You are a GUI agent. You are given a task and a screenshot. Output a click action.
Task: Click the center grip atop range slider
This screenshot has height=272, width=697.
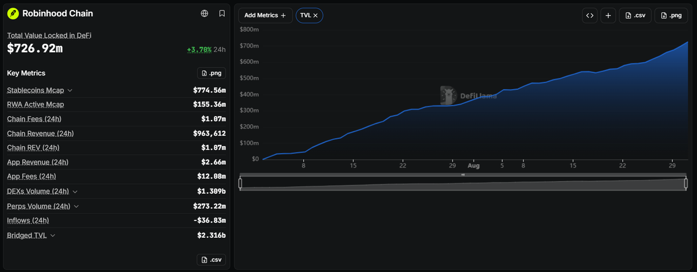(463, 175)
